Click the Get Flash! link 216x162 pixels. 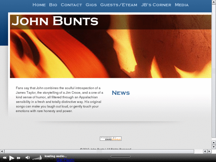point(65,160)
